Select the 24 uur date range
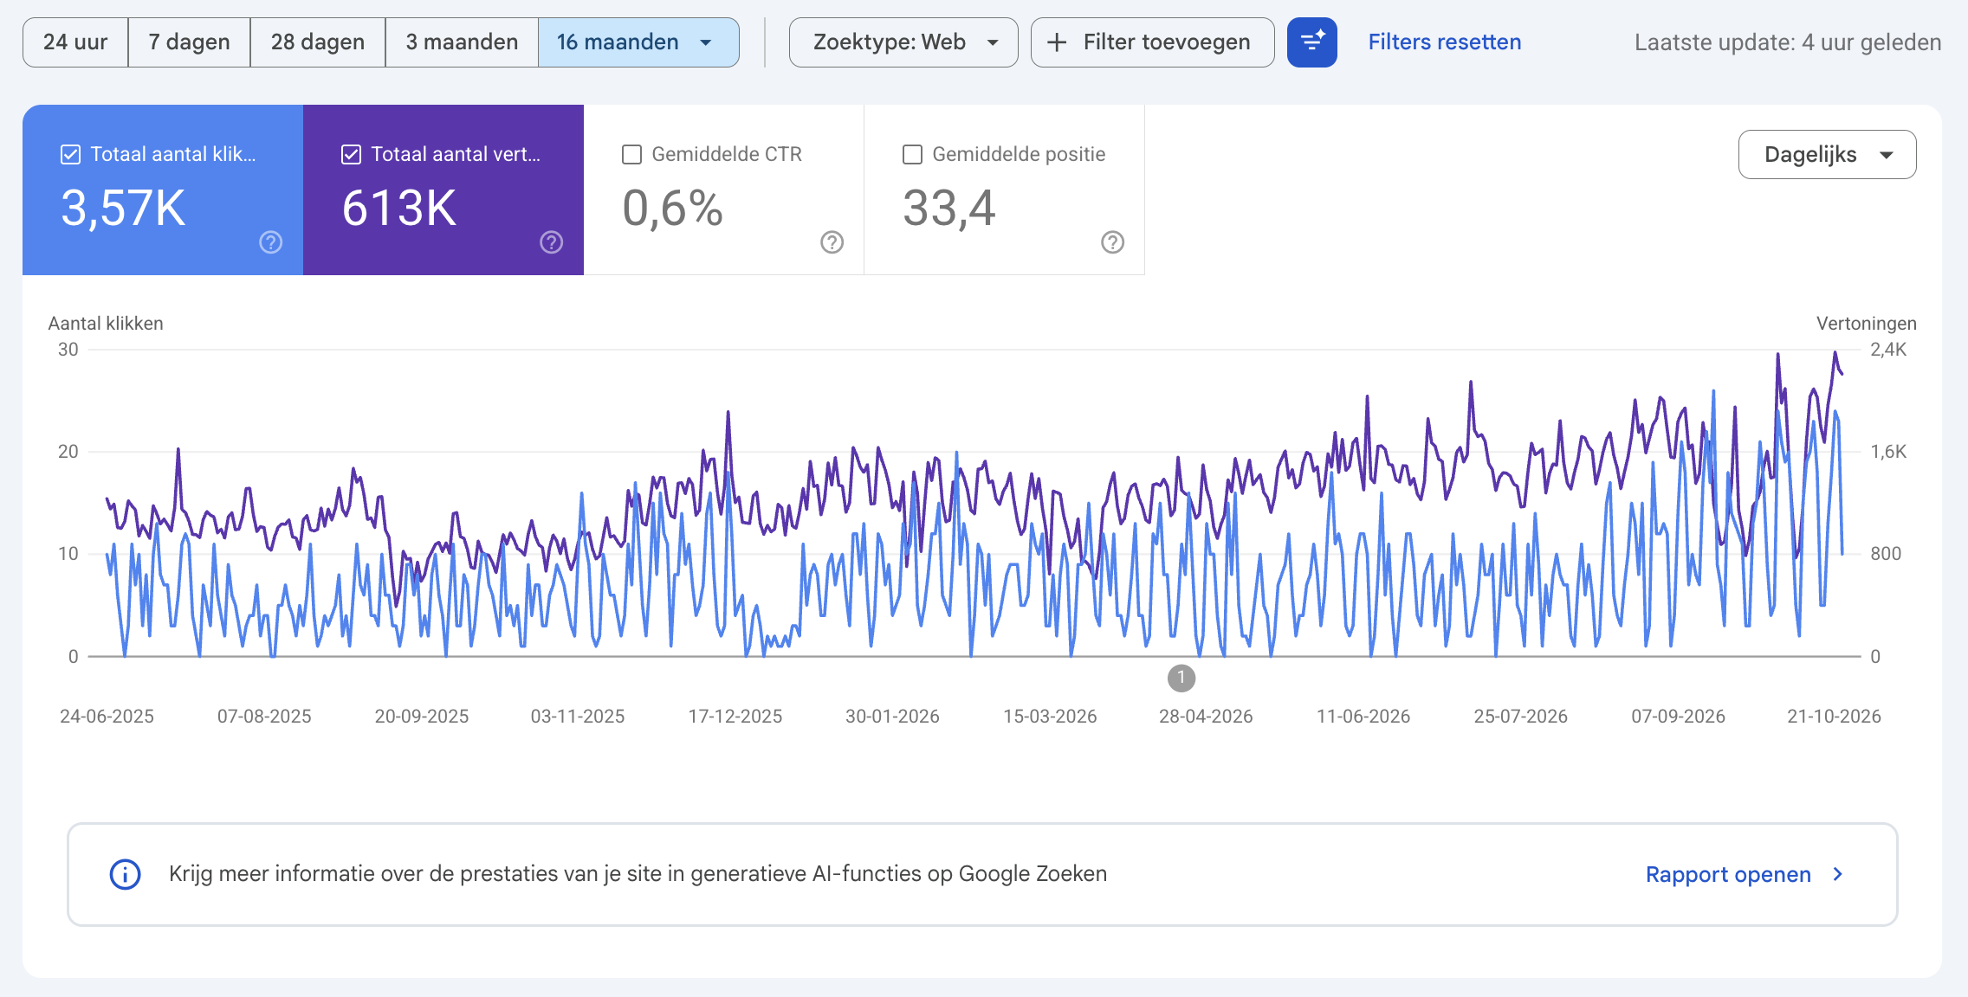 tap(75, 42)
